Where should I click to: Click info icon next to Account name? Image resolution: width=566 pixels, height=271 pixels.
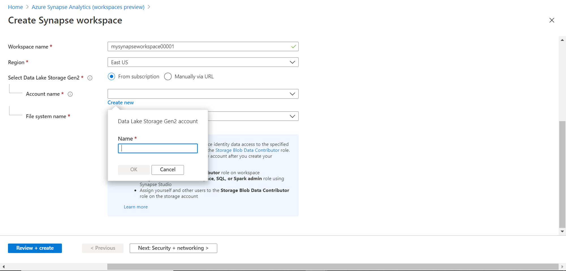point(70,94)
